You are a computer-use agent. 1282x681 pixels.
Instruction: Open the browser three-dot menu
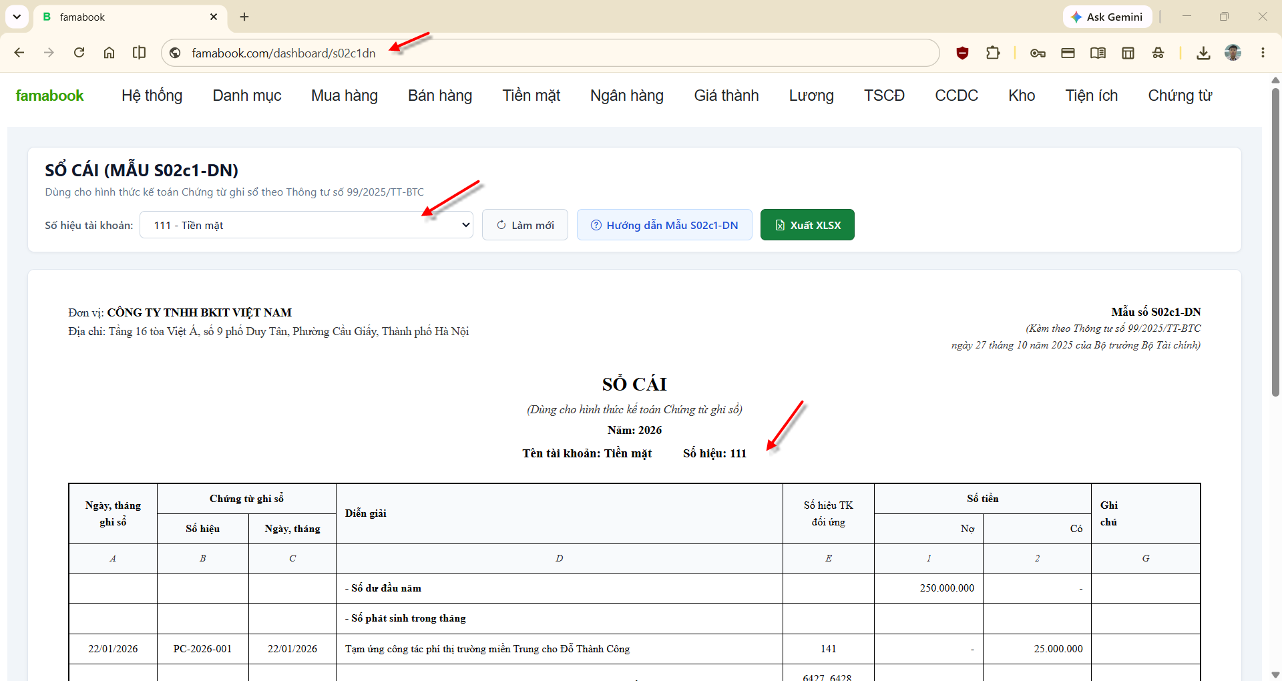pyautogui.click(x=1263, y=53)
